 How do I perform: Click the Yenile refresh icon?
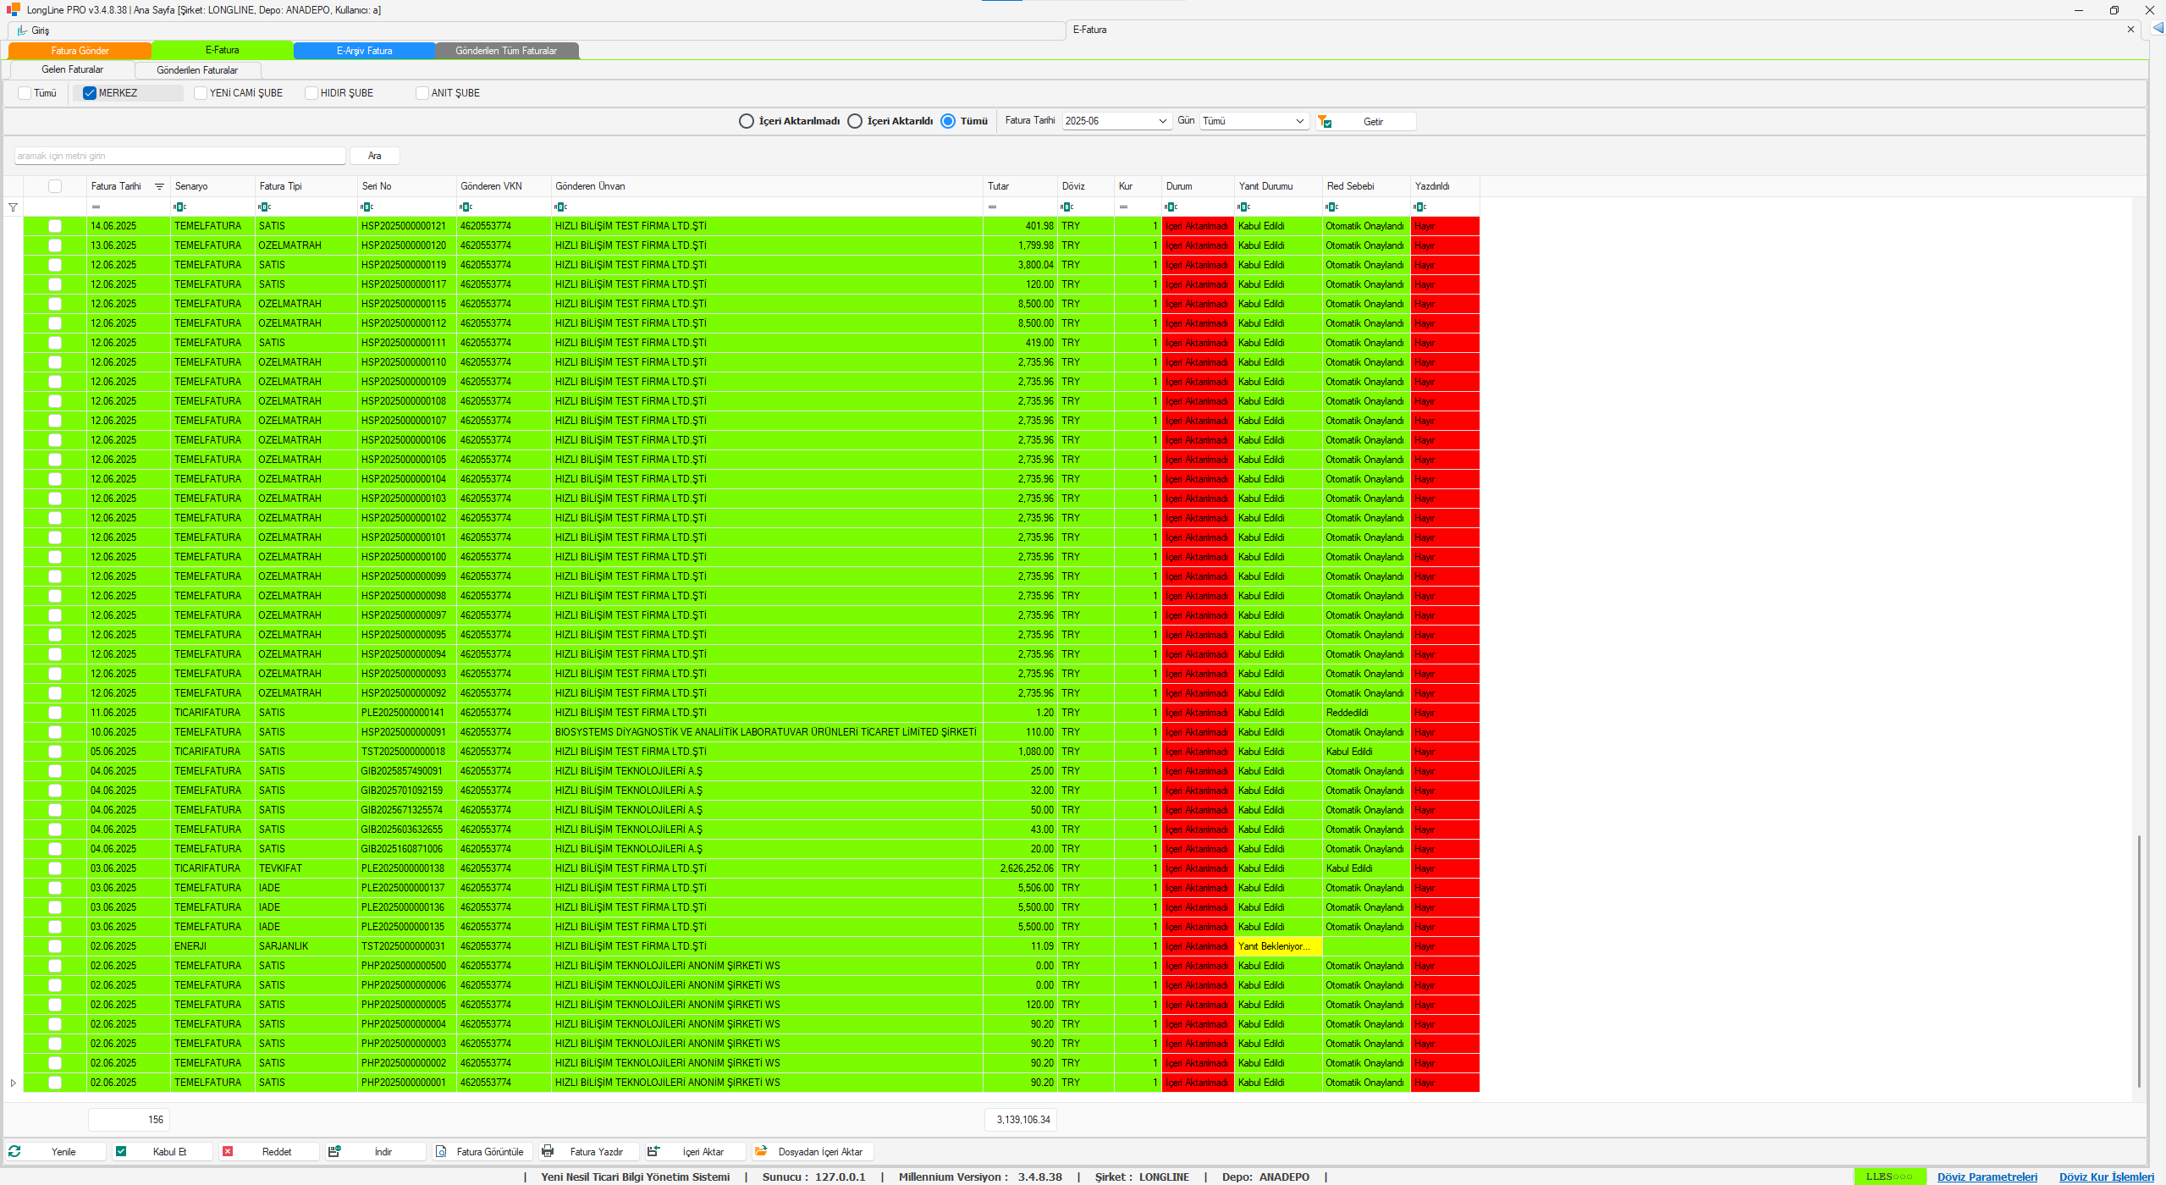click(x=14, y=1151)
